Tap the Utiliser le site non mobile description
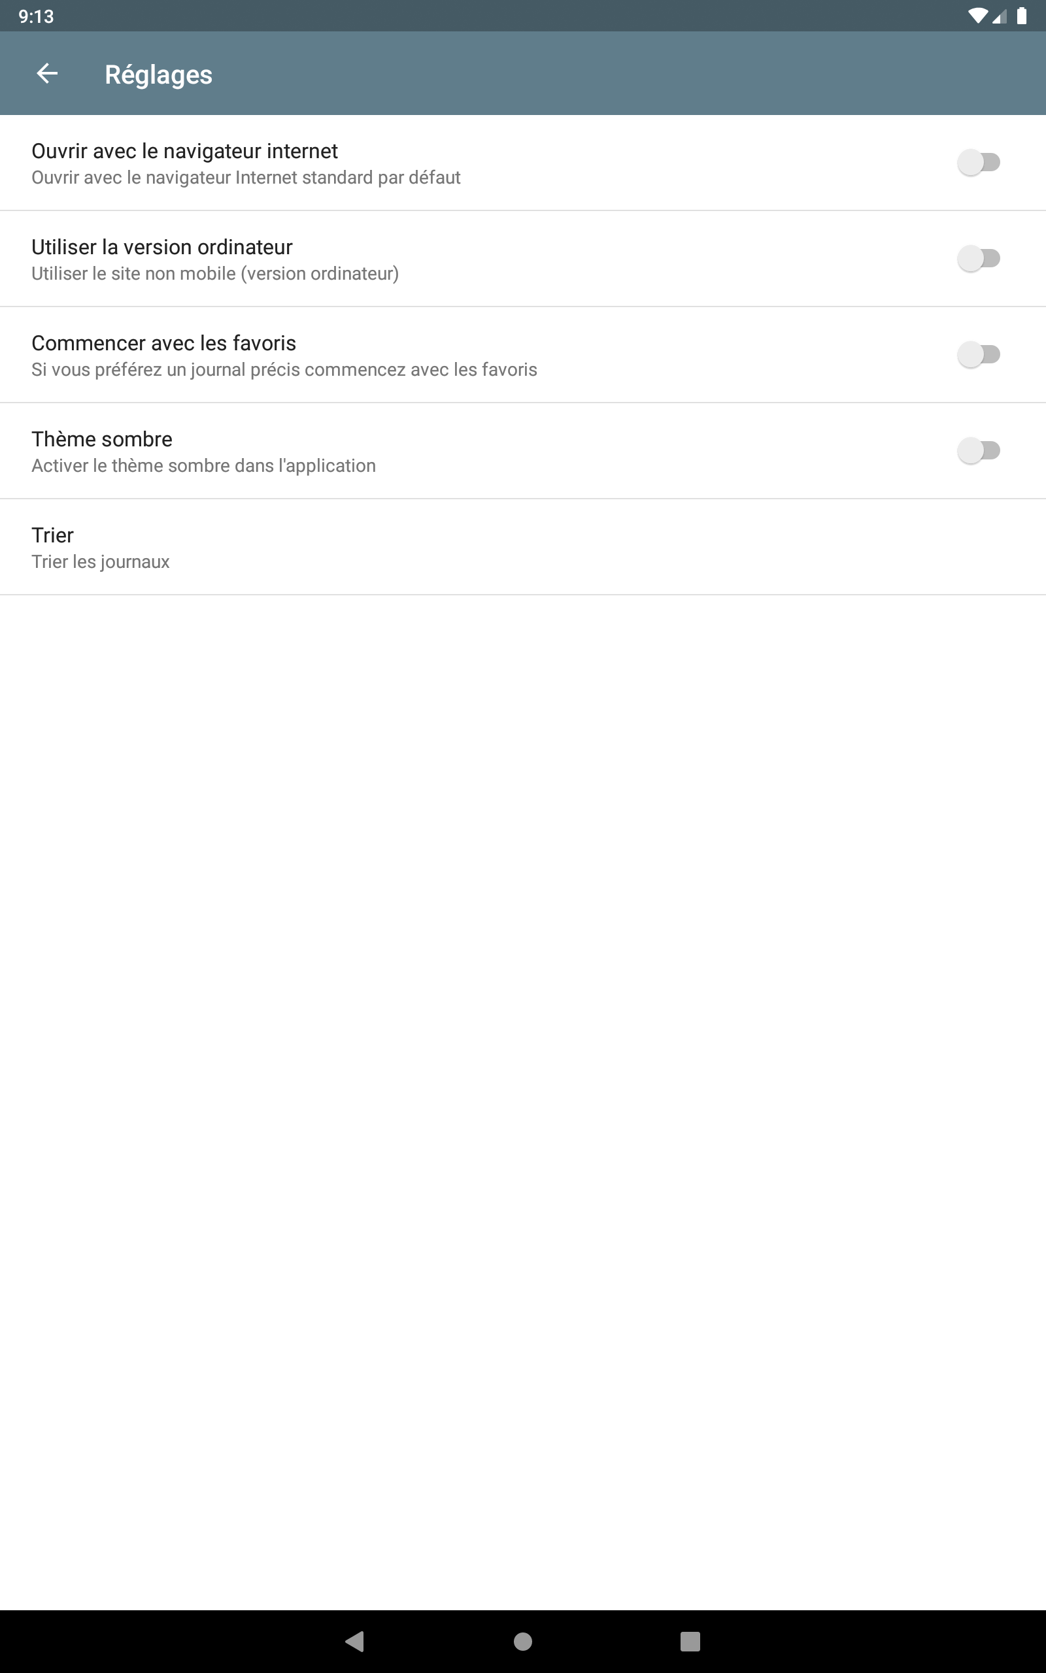 215,274
